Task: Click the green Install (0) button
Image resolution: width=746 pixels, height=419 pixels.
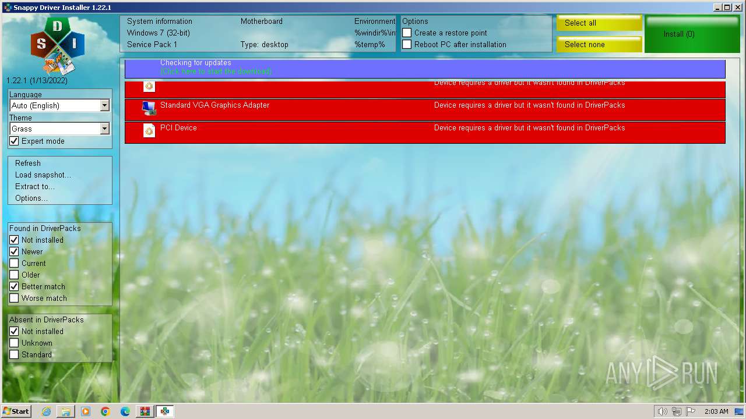Action: [692, 34]
